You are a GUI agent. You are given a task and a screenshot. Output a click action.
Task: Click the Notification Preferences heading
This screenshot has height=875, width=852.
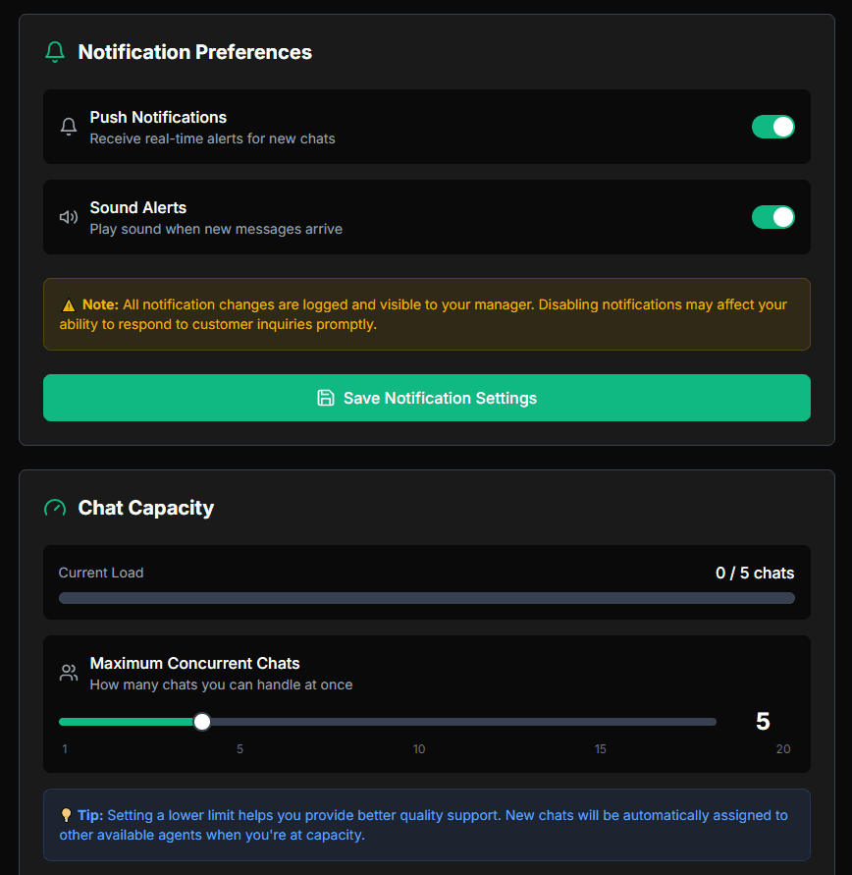tap(194, 52)
